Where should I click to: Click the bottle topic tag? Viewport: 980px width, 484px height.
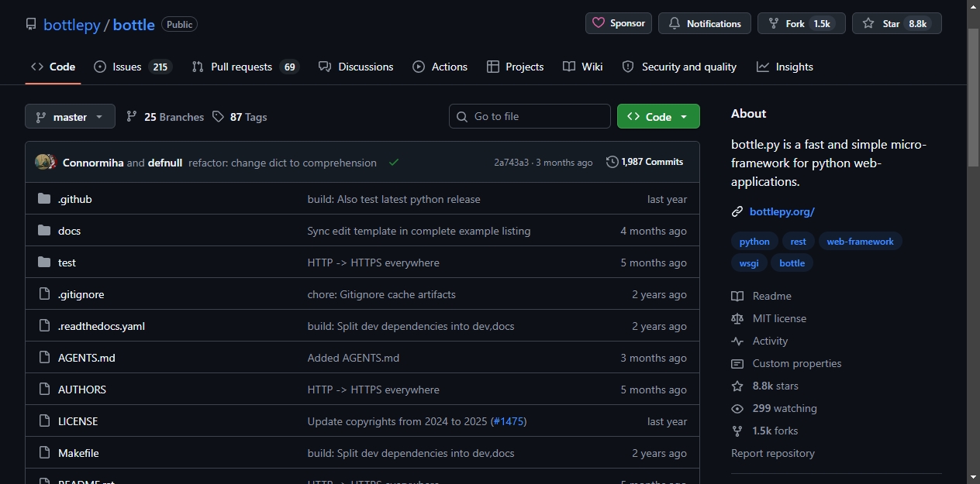tap(792, 263)
